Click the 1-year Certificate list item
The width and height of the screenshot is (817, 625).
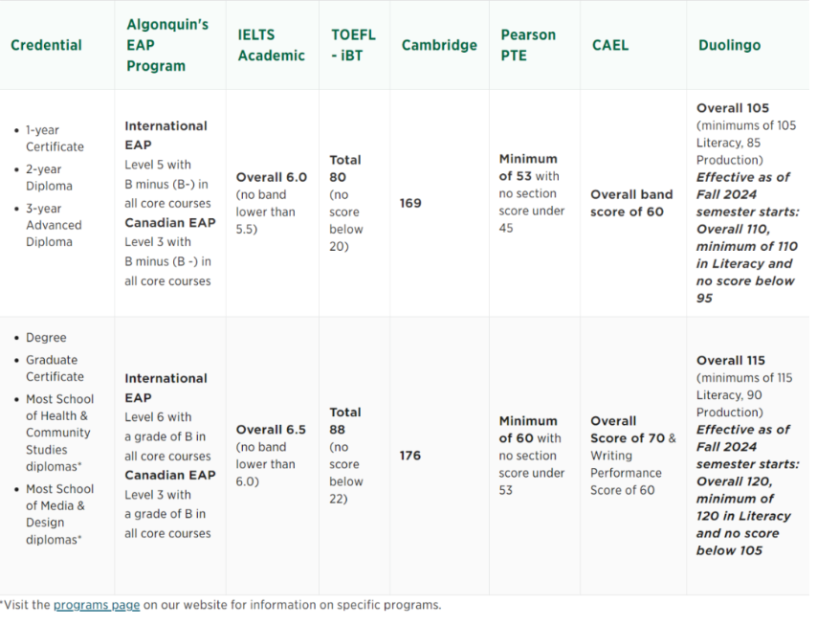[x=54, y=138]
